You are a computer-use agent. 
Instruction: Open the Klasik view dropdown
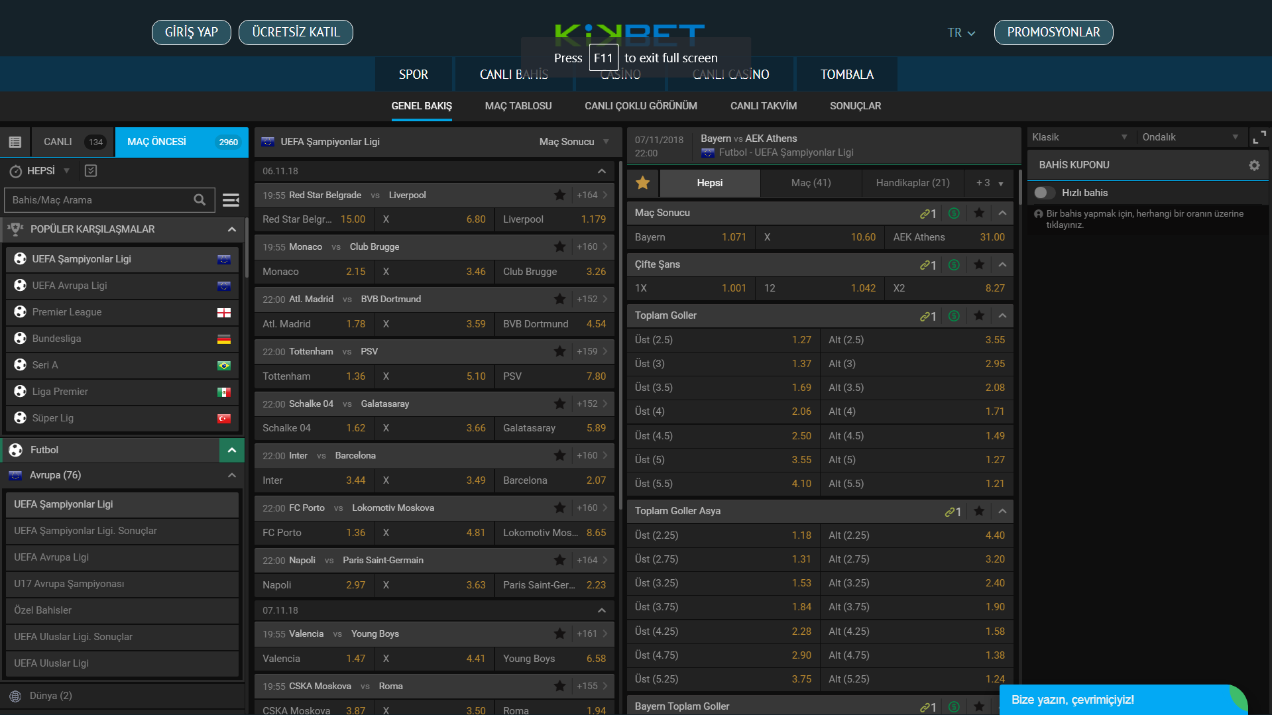pyautogui.click(x=1079, y=137)
